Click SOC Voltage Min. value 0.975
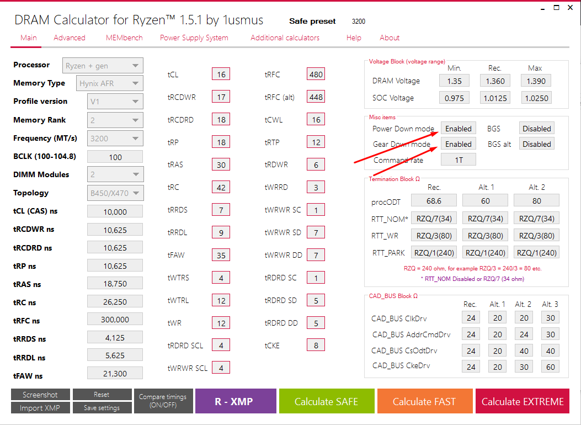The image size is (581, 425). (454, 98)
